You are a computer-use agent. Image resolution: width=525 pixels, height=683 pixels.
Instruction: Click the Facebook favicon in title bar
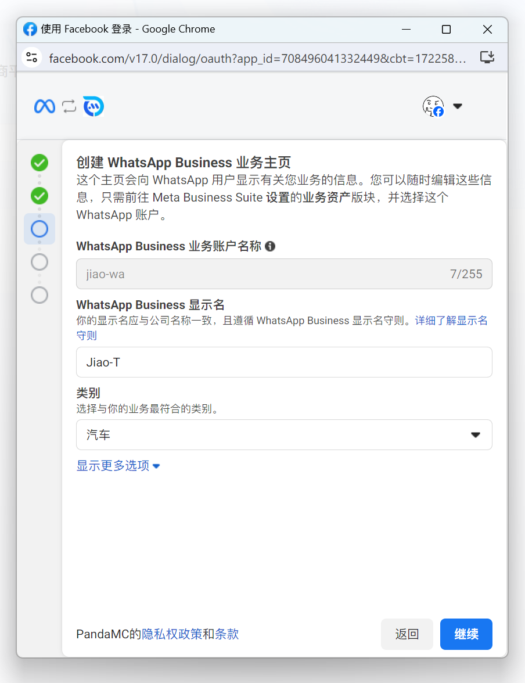click(x=30, y=29)
